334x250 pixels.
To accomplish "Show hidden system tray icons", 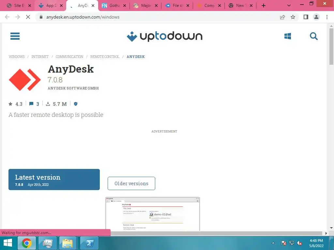I will pos(273,243).
